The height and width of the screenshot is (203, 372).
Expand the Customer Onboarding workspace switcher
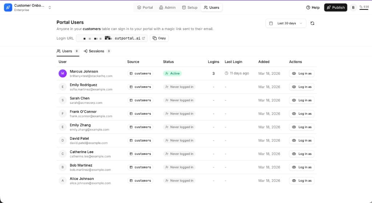49,8
